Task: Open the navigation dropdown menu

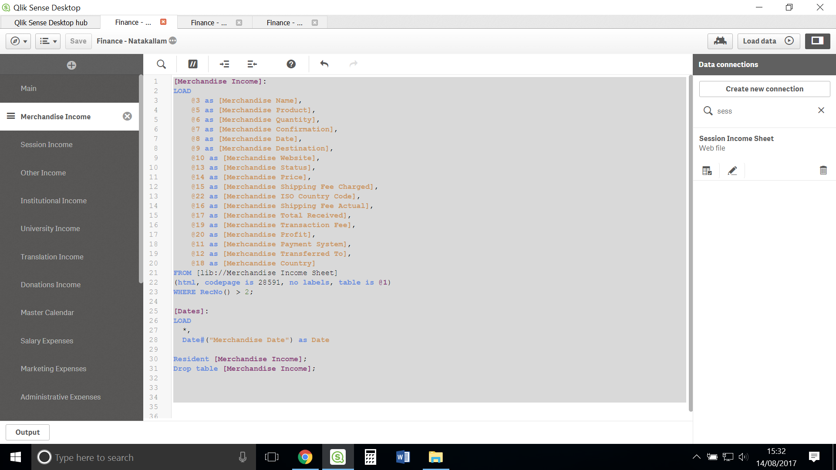Action: coord(18,41)
